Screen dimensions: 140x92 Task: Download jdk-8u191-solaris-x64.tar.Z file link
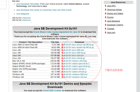click(74, 69)
